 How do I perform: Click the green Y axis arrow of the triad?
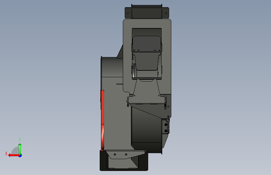[20, 149]
